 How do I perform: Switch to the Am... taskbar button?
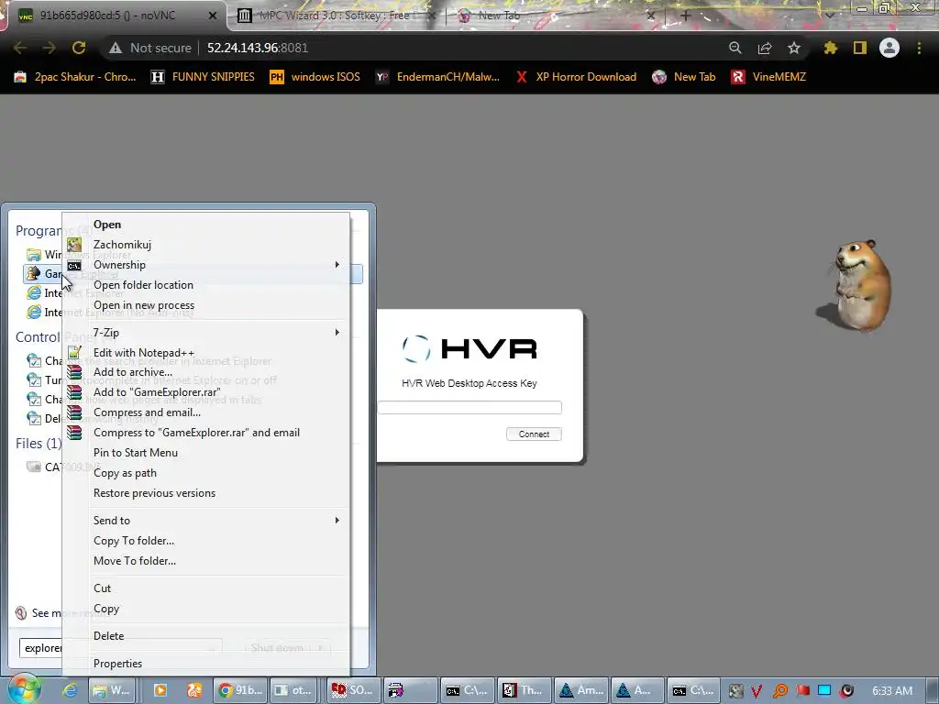(x=580, y=690)
